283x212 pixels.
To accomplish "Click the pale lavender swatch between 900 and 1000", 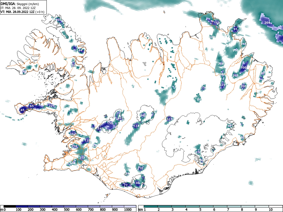I will click(x=118, y=206).
